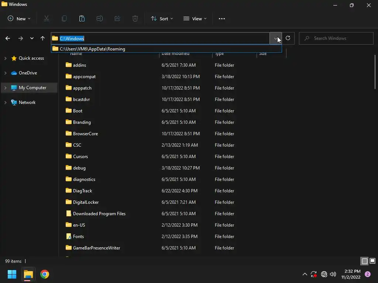Open the volume speaker tray icon
The width and height of the screenshot is (378, 283).
[333, 274]
